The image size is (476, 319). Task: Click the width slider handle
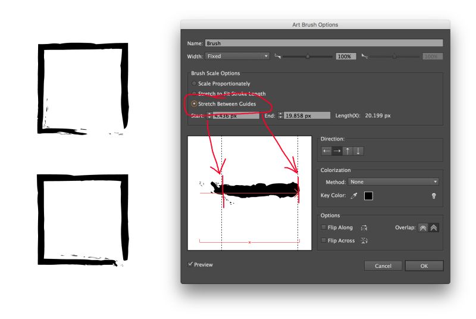click(308, 57)
